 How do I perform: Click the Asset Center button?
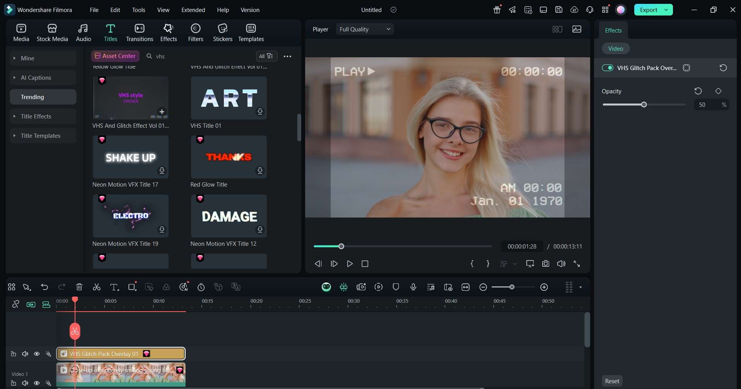(x=115, y=56)
